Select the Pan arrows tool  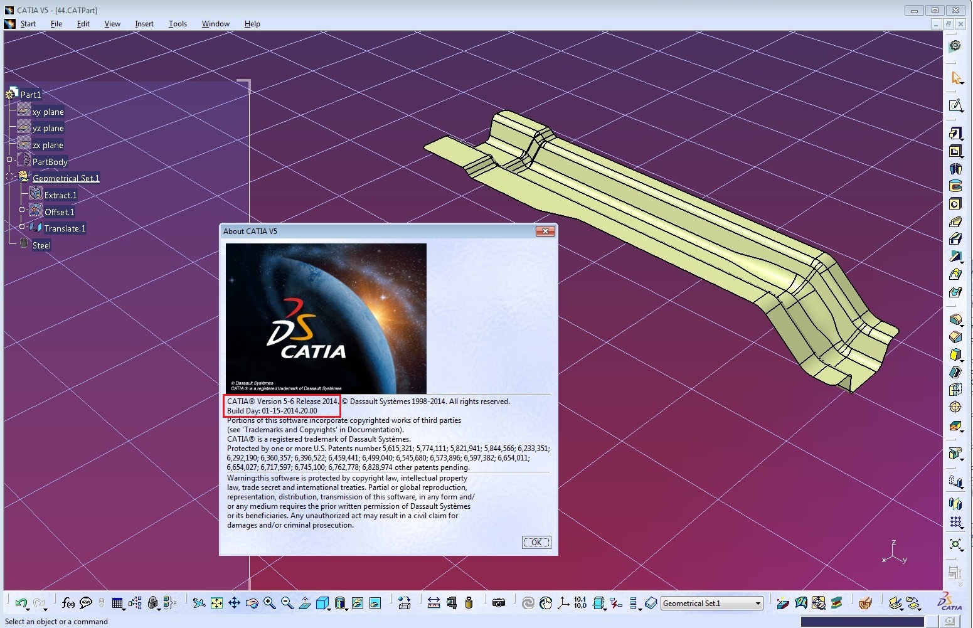234,603
